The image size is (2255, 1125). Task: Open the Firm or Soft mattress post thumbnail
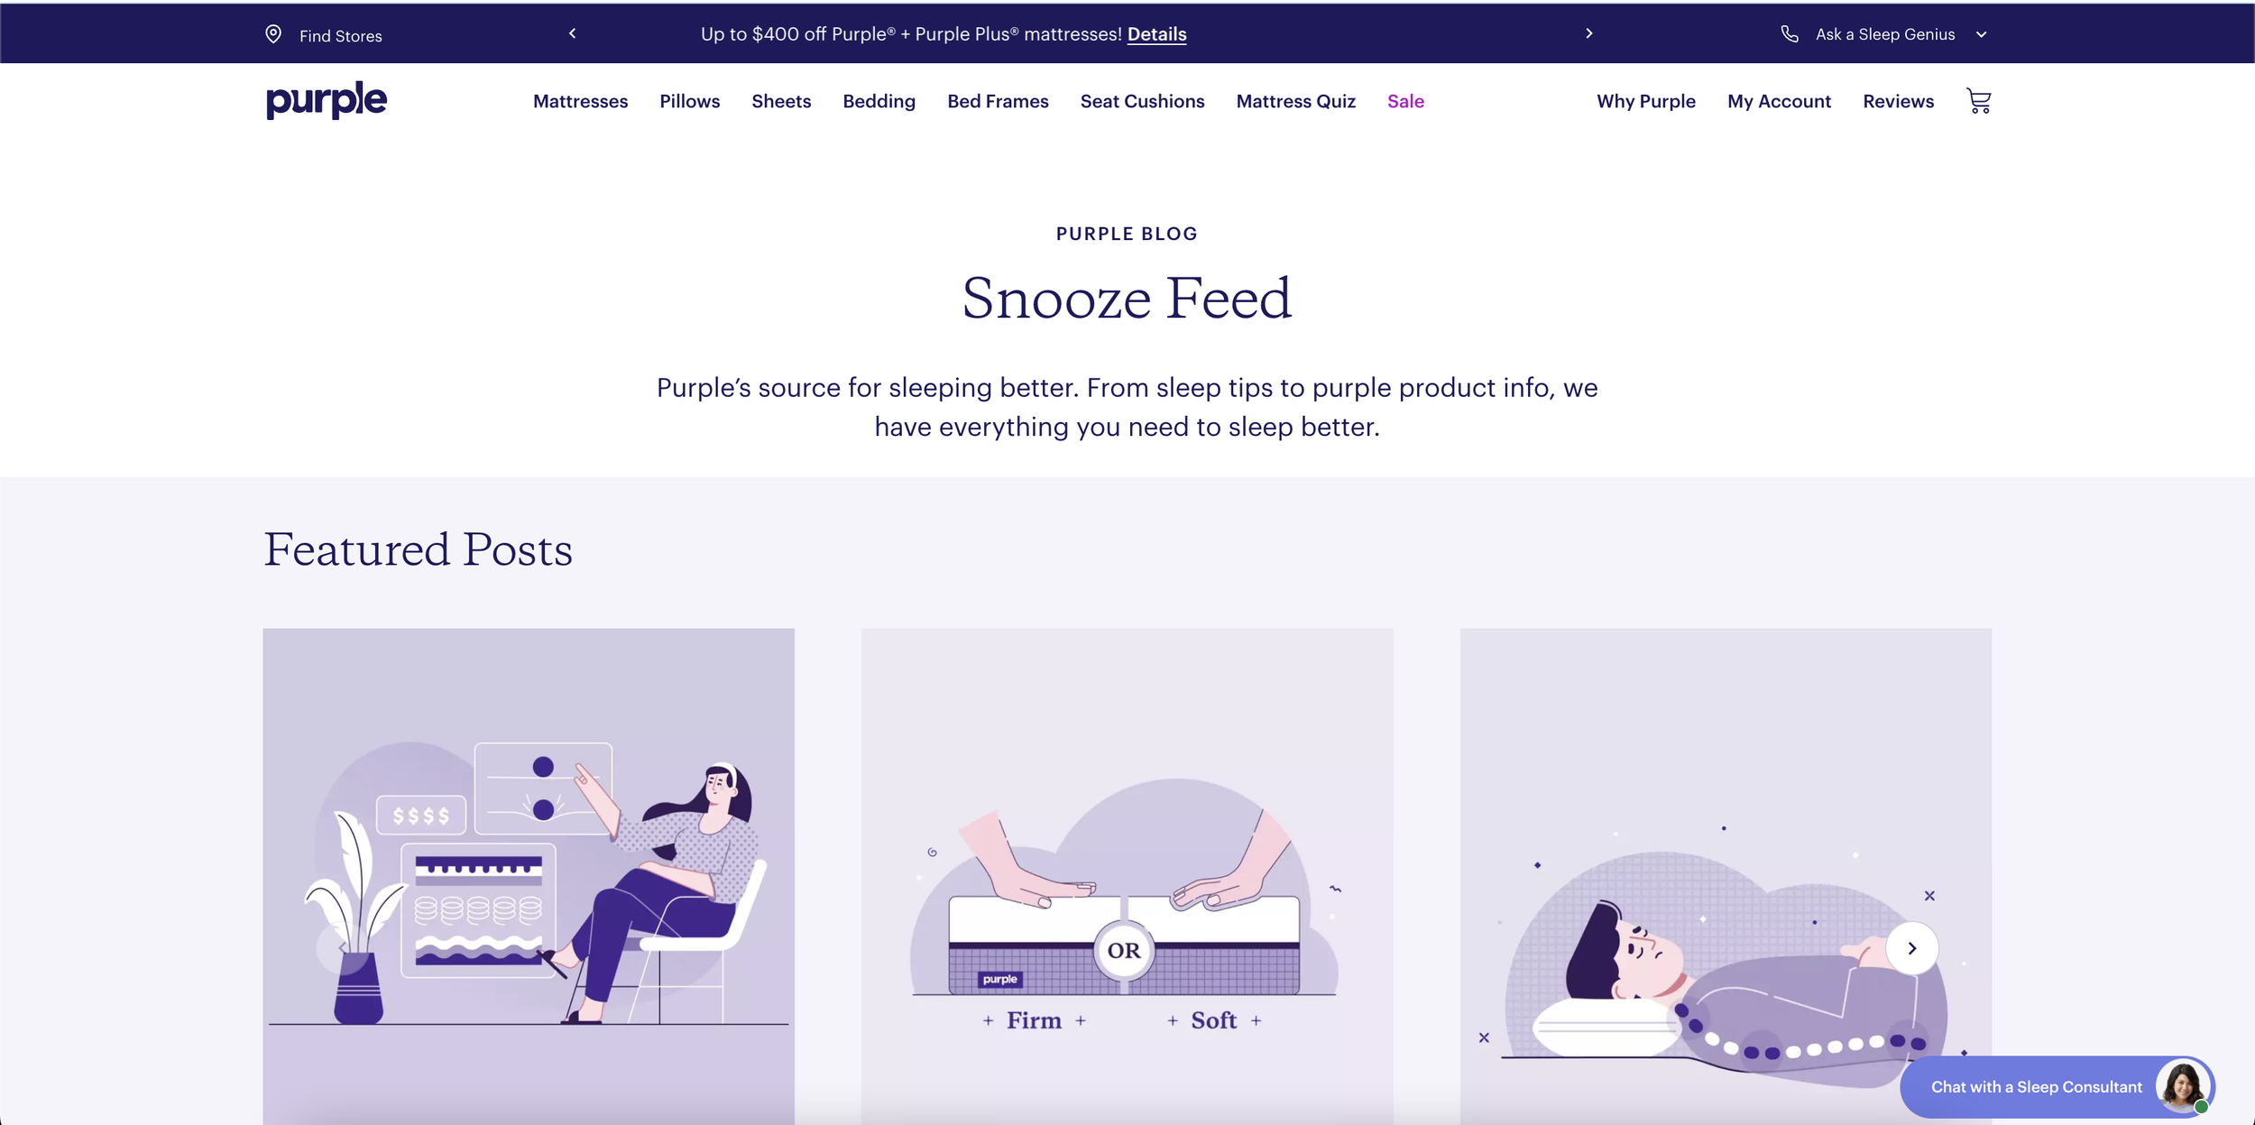(1127, 876)
